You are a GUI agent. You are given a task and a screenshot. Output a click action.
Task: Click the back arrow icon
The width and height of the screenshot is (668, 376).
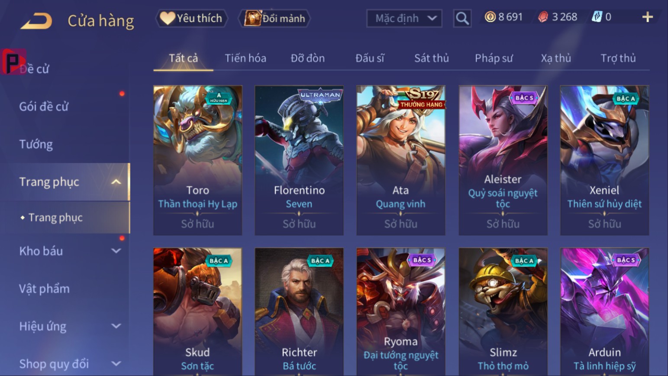pos(36,20)
